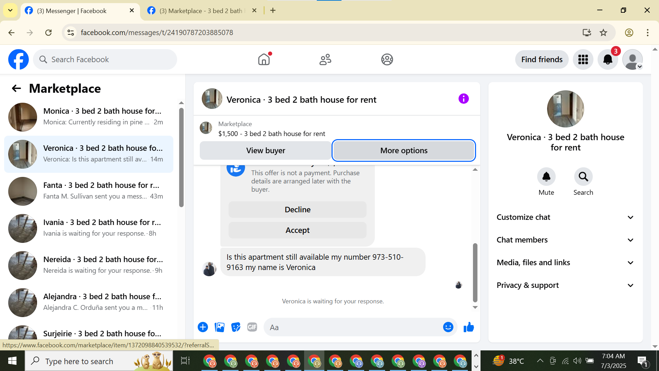Mute this conversation
Screen dimensions: 659x371
tap(546, 177)
